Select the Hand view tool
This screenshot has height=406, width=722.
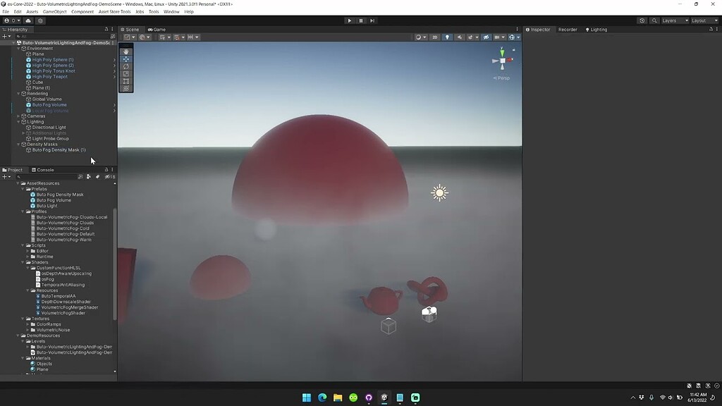click(126, 51)
